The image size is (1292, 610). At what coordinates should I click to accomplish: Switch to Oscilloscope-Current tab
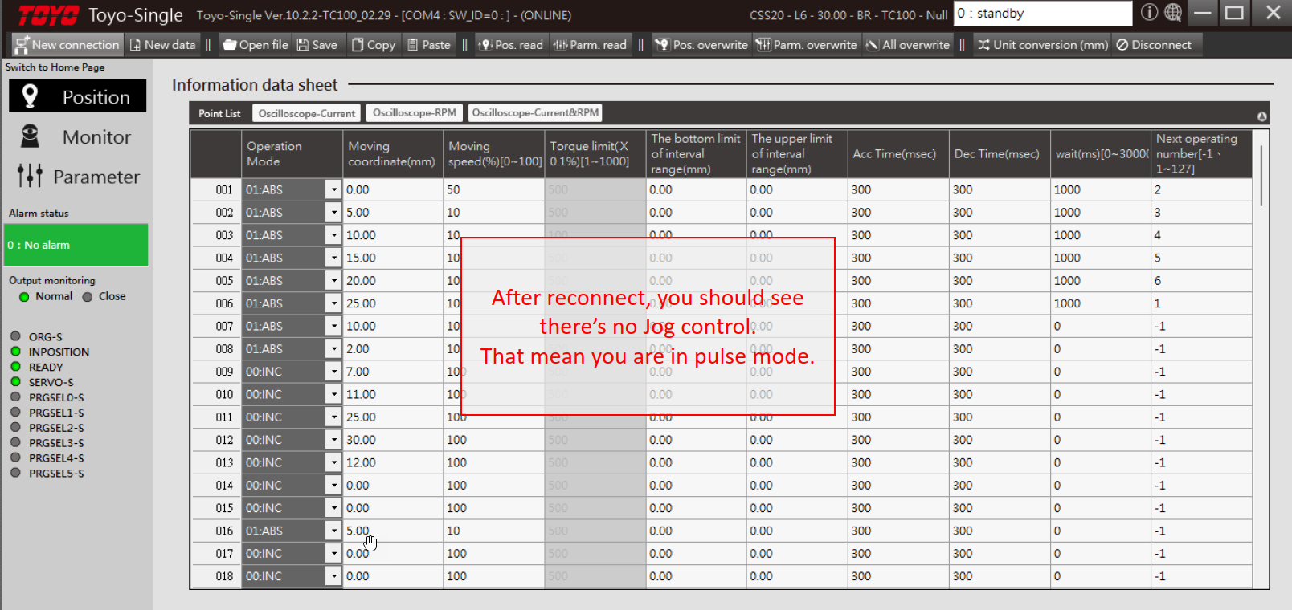[x=306, y=113]
